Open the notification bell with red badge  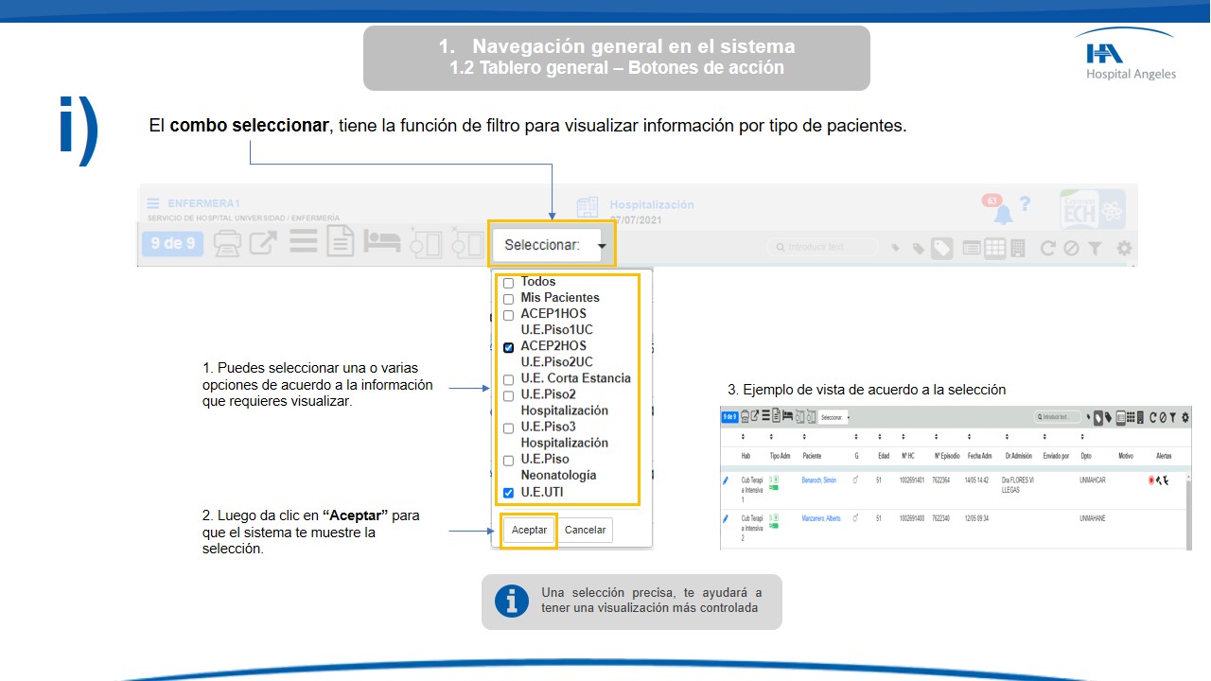click(x=1001, y=213)
